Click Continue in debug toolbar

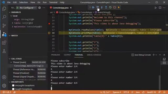pyautogui.click(x=93, y=7)
